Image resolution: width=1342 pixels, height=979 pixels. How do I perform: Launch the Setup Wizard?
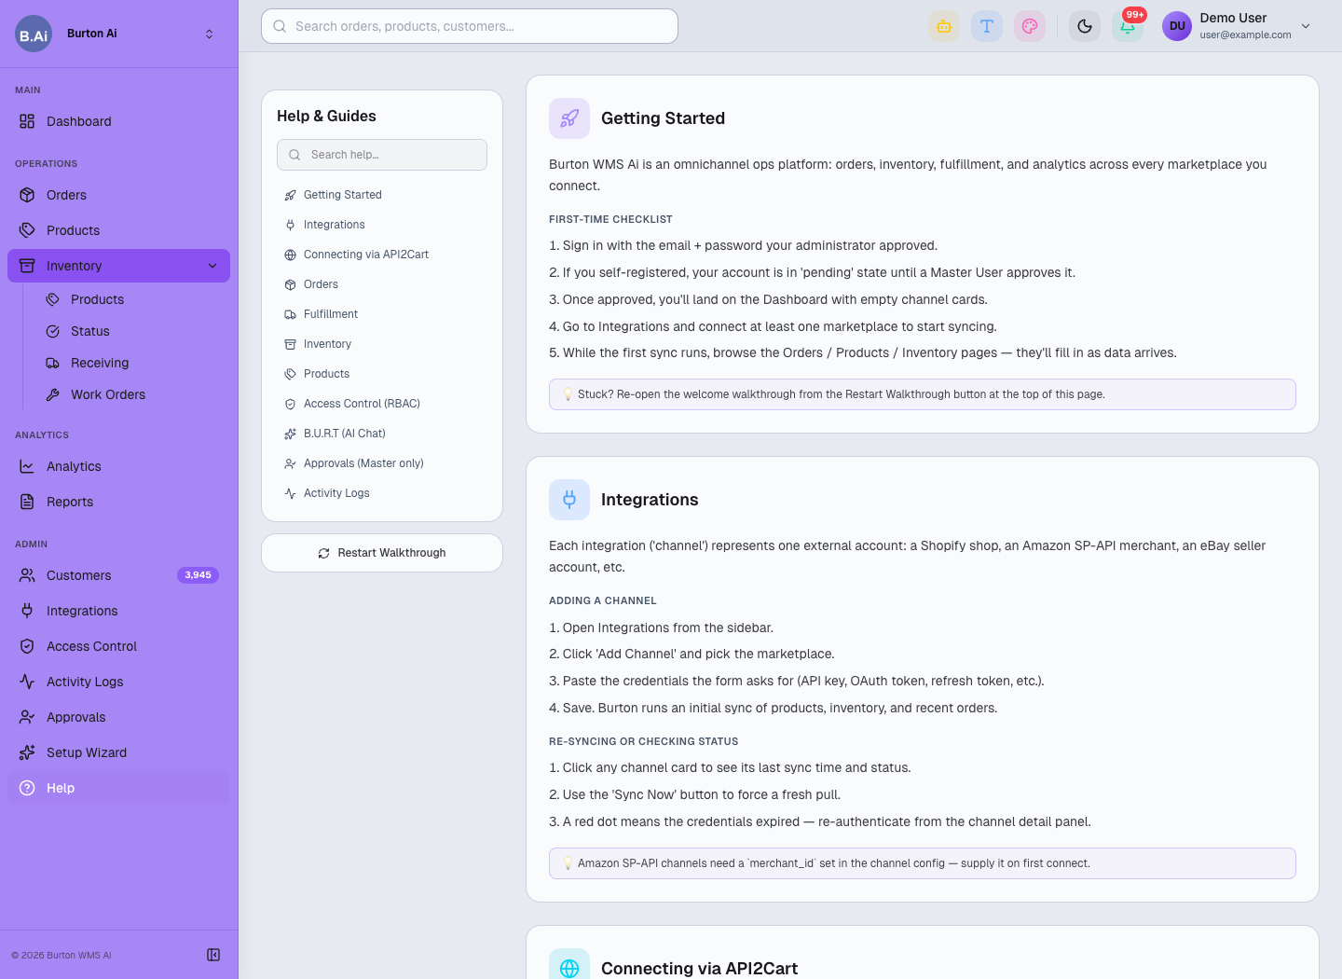pos(118,752)
